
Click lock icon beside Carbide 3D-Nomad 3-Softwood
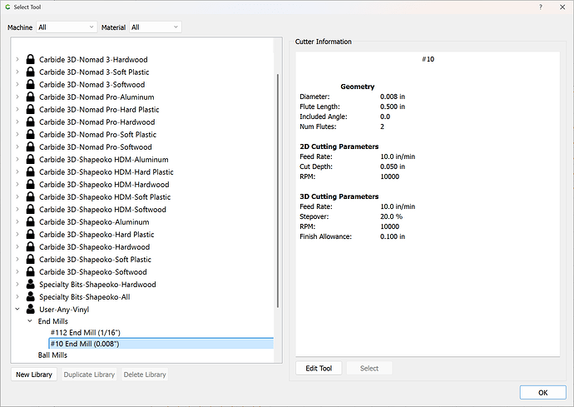[31, 84]
